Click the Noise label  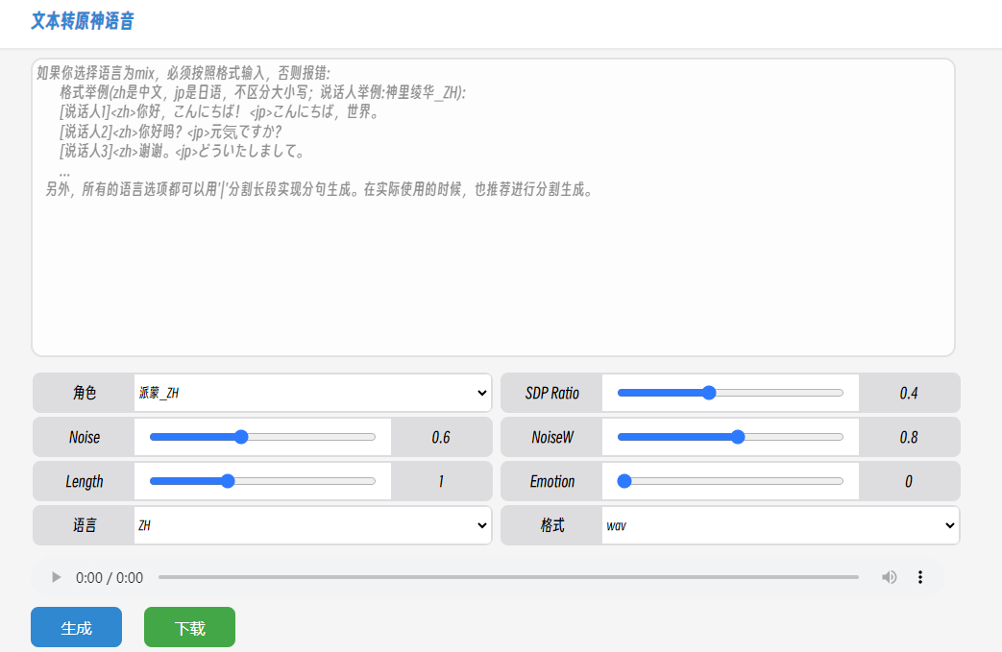(85, 437)
